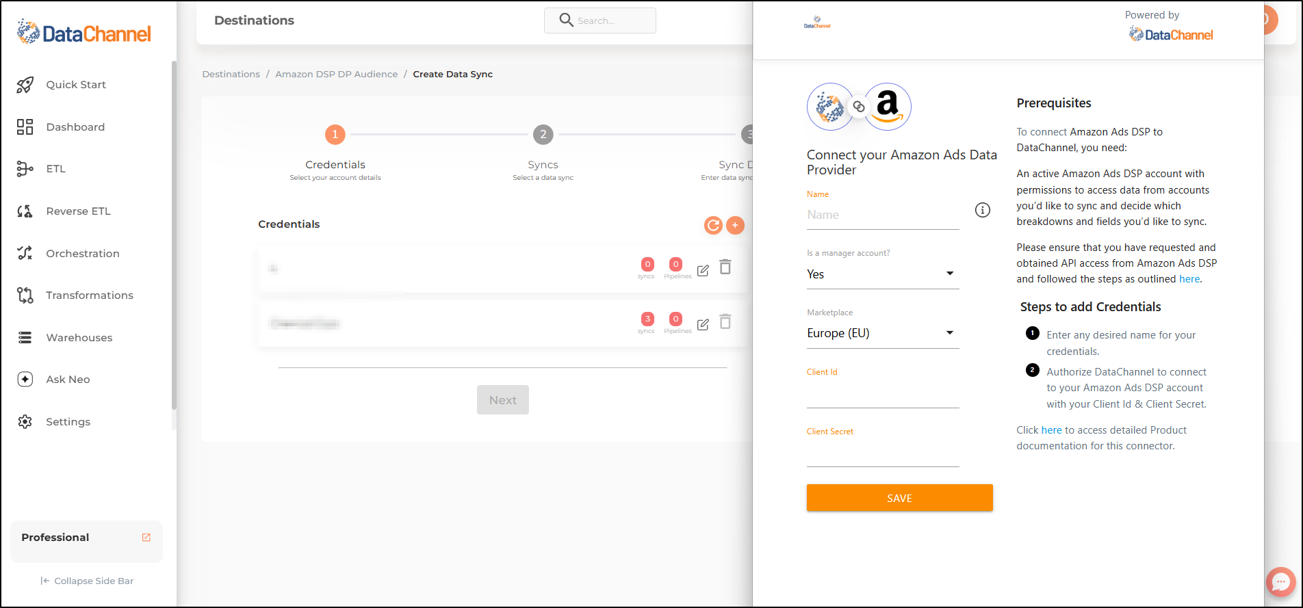Collapse the side bar

(x=87, y=581)
